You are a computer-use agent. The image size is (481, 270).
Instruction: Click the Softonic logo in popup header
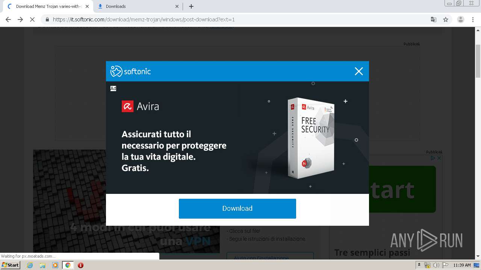point(130,71)
